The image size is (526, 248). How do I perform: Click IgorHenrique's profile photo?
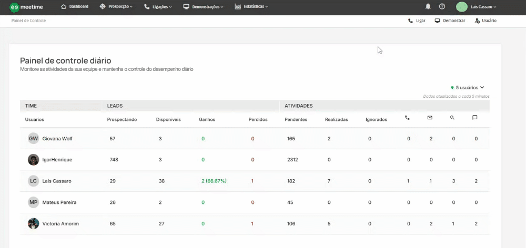click(x=34, y=160)
